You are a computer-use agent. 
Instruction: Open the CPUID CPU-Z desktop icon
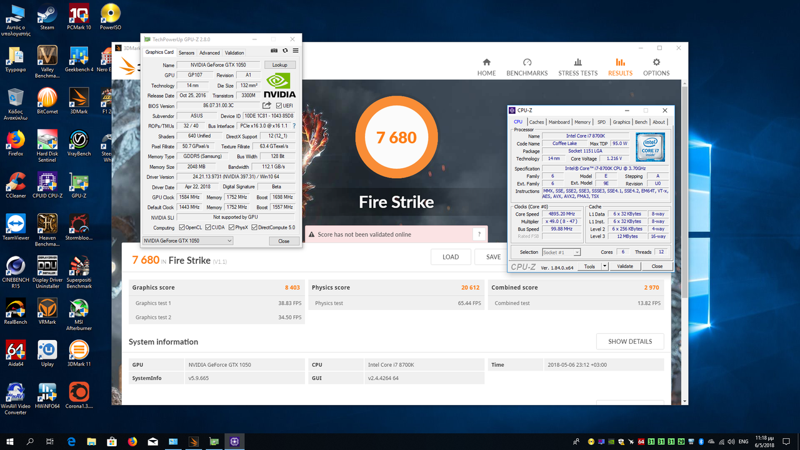click(47, 185)
